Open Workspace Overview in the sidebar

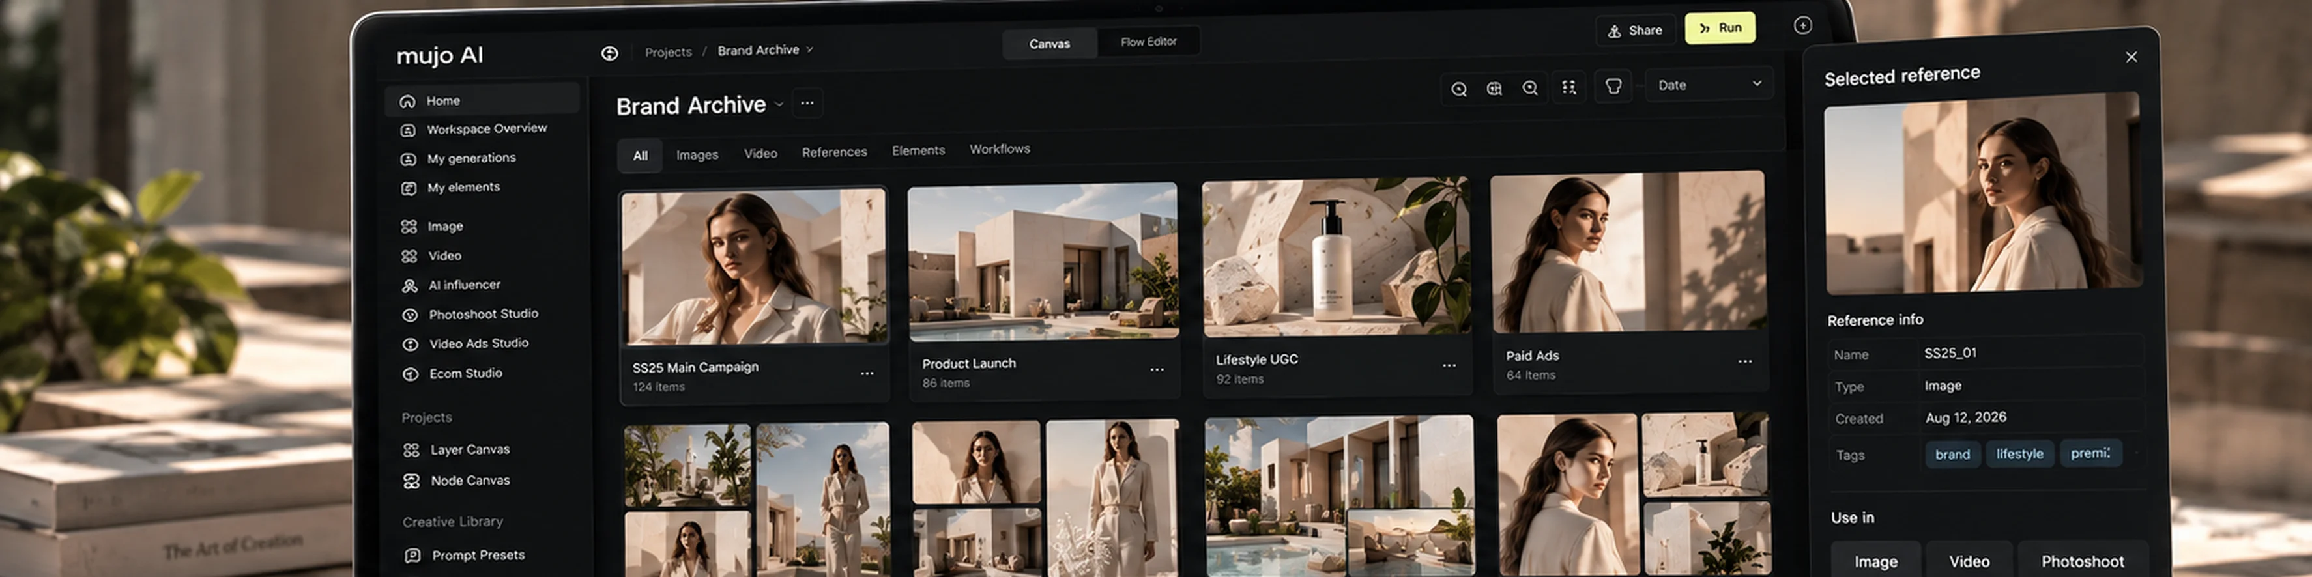point(473,129)
